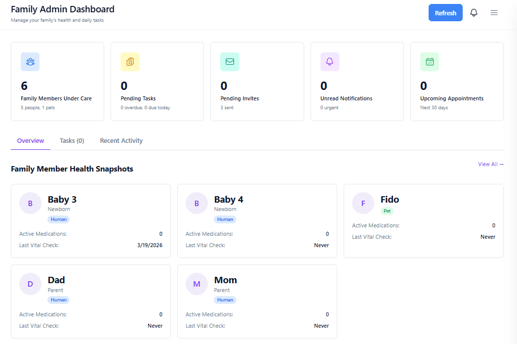The image size is (517, 344).
Task: Select the Overview tab
Action: point(30,140)
